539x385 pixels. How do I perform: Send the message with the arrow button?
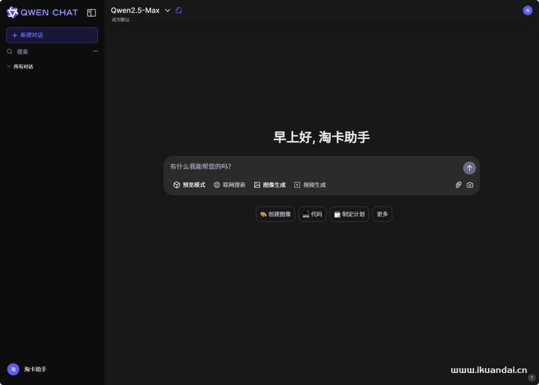point(469,168)
